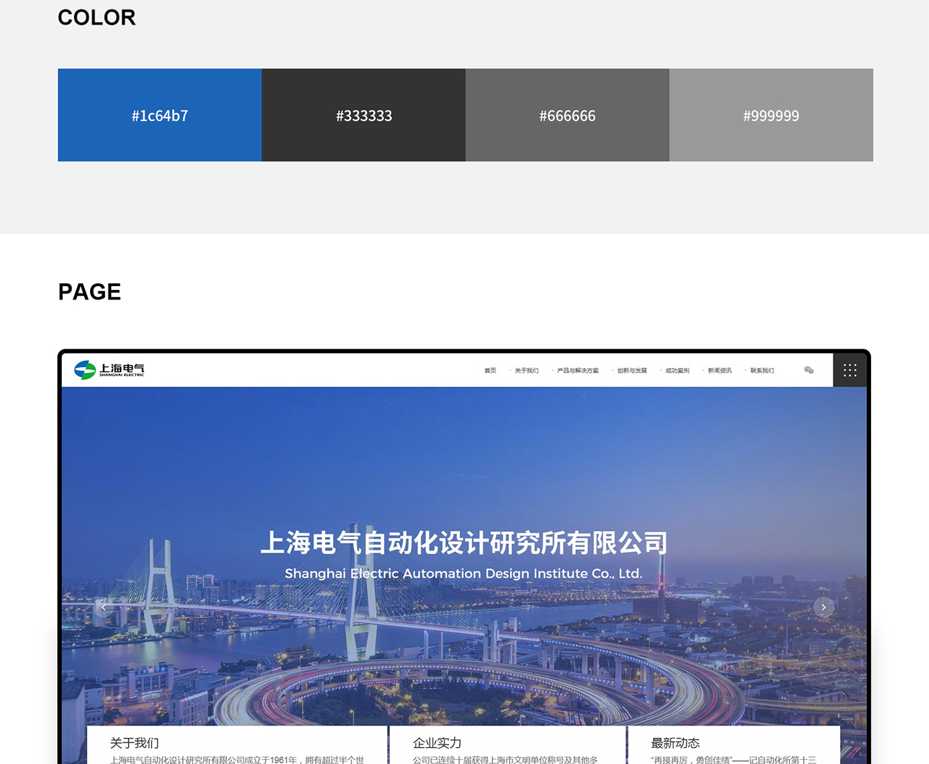Screen dimensions: 929x764
Task: Open 产品与解决方案 in navigation
Action: [578, 371]
